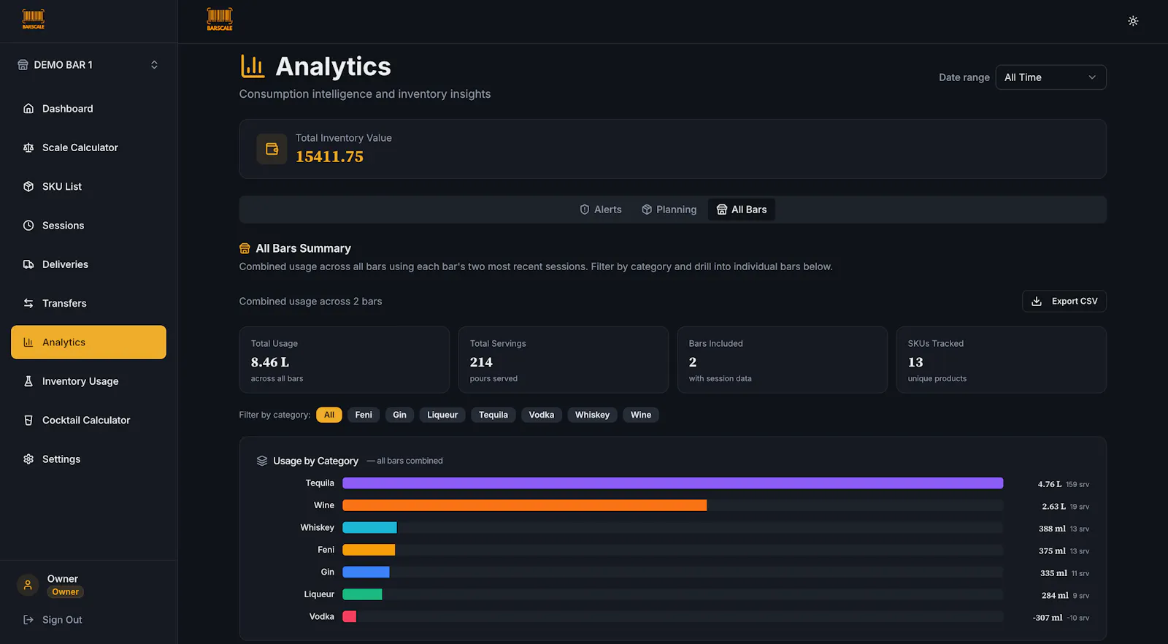The height and width of the screenshot is (644, 1168).
Task: Filter by Vodka category
Action: [542, 415]
